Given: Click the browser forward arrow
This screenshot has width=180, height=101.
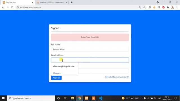Looking at the screenshot, I should click(x=8, y=7).
